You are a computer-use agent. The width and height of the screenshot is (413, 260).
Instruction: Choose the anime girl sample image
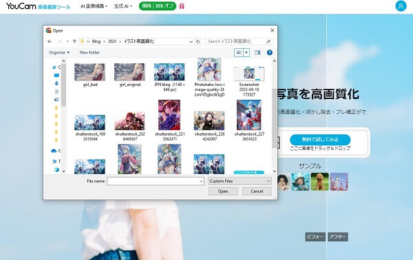(x=301, y=182)
